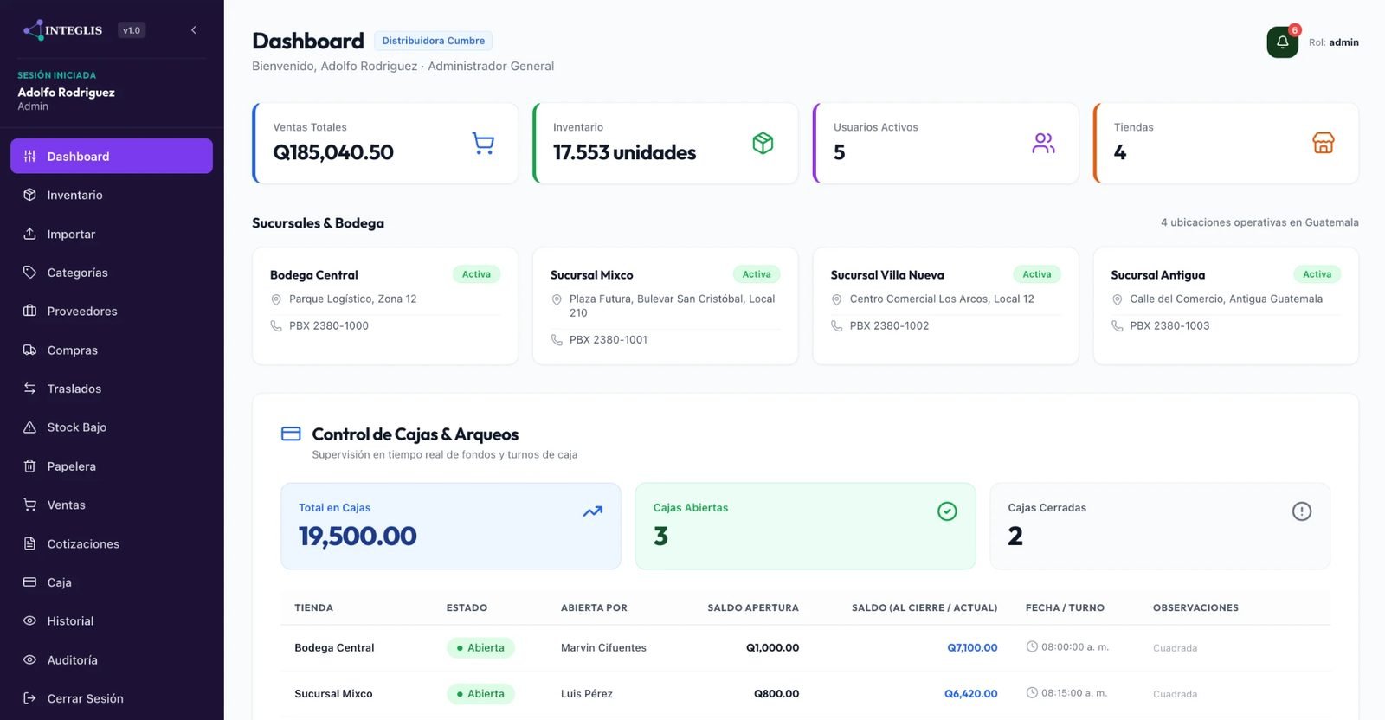Click the Adolfo Rodriguez user name in sidebar

click(66, 92)
